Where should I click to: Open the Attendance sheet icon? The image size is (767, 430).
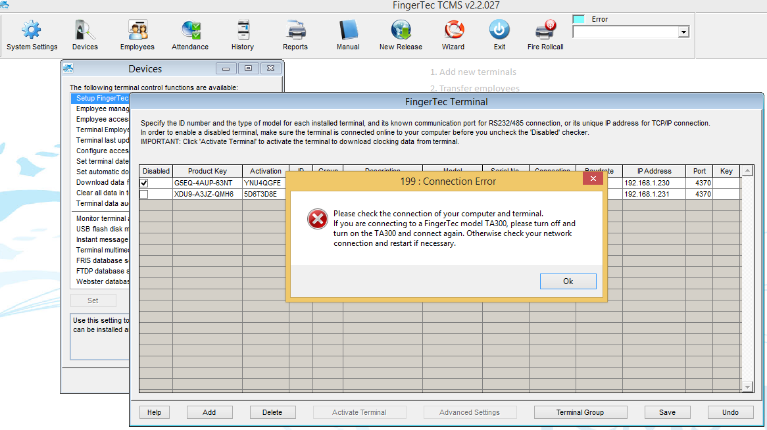pyautogui.click(x=190, y=36)
